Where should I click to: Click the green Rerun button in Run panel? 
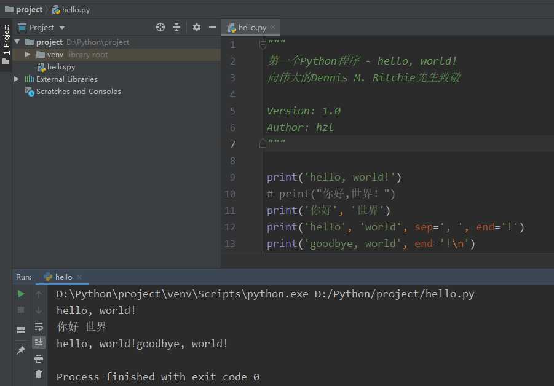click(21, 294)
